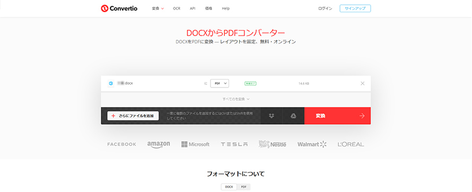The image size is (472, 192).
Task: Click the FACEBOOK logo text
Action: (x=121, y=144)
